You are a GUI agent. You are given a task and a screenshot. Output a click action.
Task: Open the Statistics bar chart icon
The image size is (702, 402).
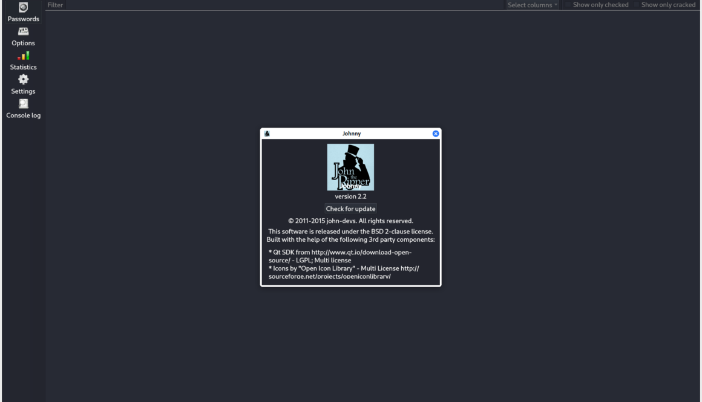[x=23, y=56]
